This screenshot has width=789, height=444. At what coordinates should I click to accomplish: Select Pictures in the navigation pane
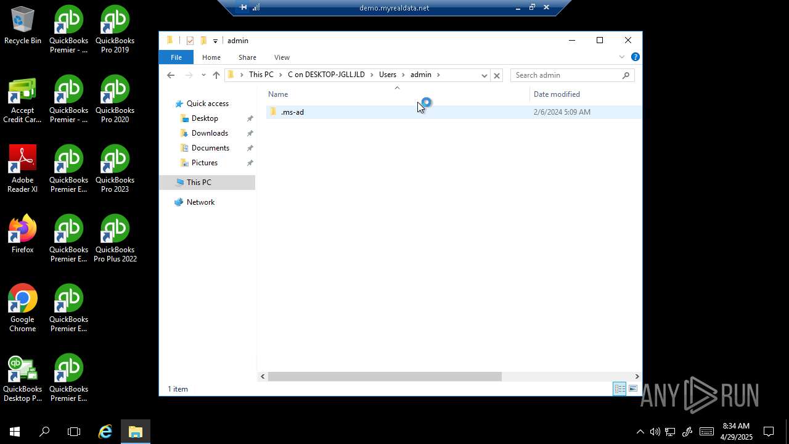[204, 163]
